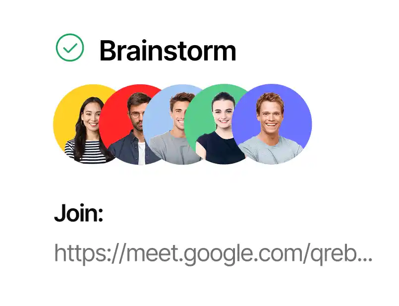399x306 pixels.
Task: Click the Join: label
Action: pos(79,213)
